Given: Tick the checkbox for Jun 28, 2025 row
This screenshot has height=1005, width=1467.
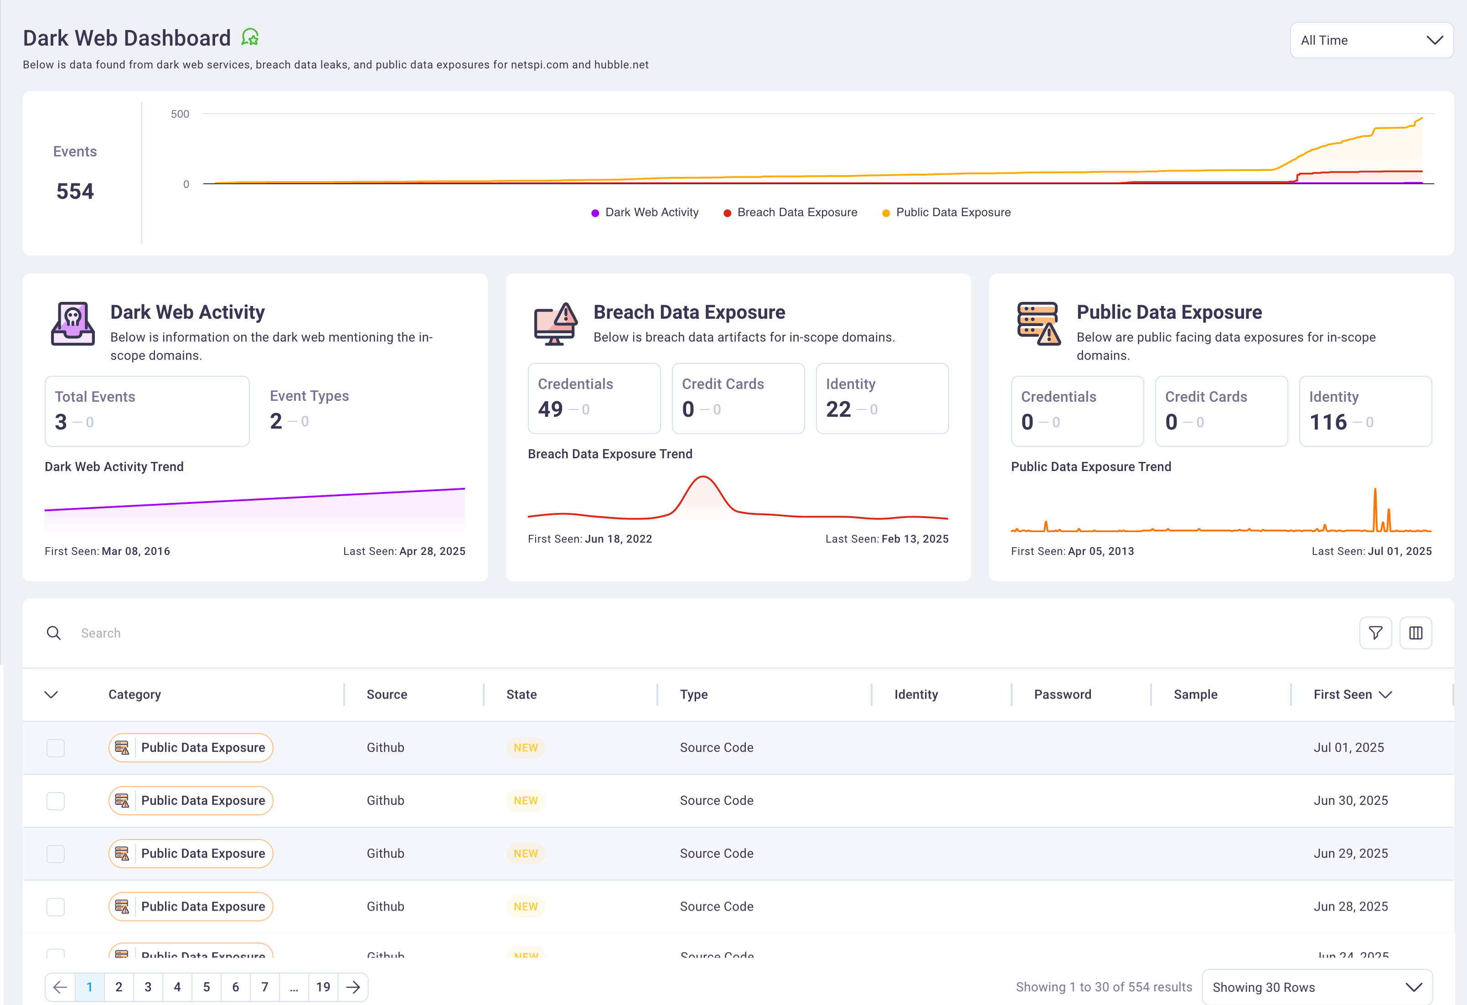Looking at the screenshot, I should (56, 907).
